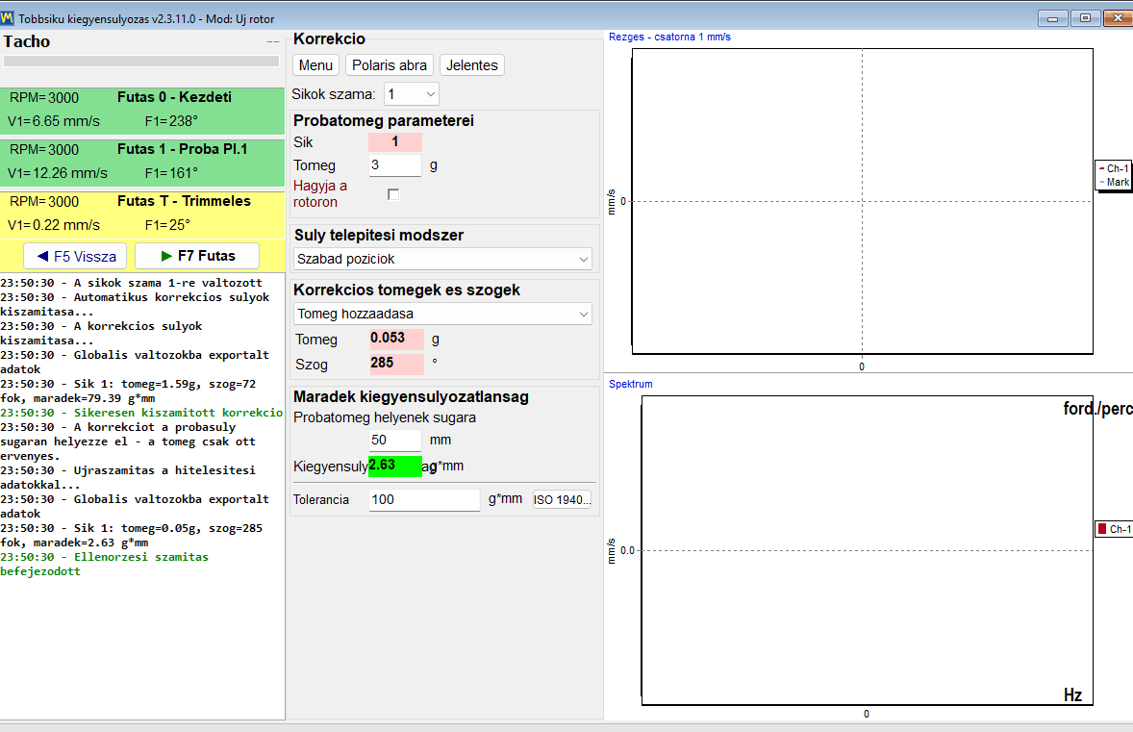Select the 'Futas T - Trimmeles' run
Image resolution: width=1133 pixels, height=732 pixels.
(x=142, y=215)
